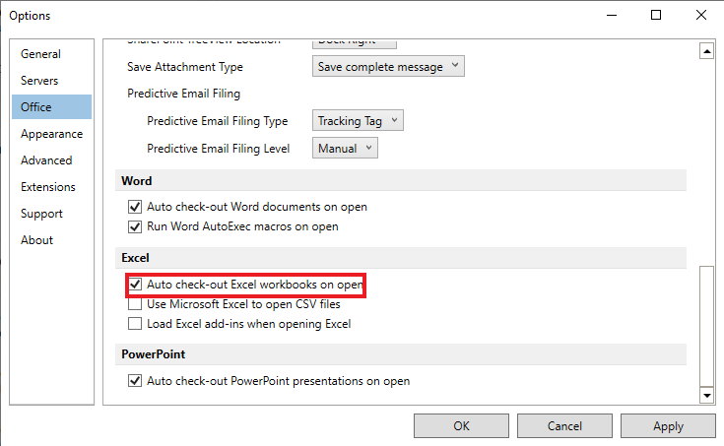Click the Excel section header

click(400, 258)
